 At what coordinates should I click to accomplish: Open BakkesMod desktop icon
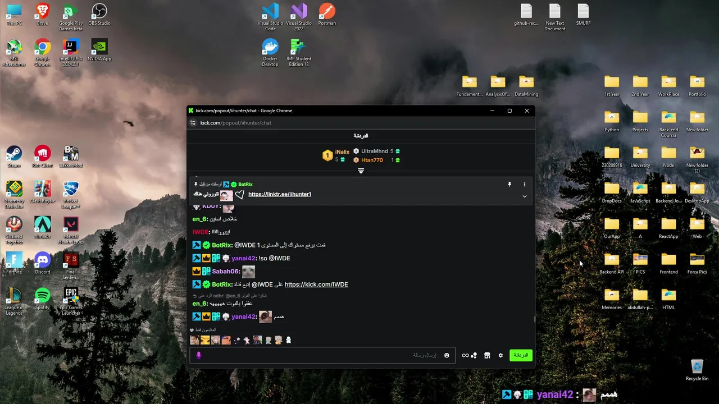[x=71, y=157]
